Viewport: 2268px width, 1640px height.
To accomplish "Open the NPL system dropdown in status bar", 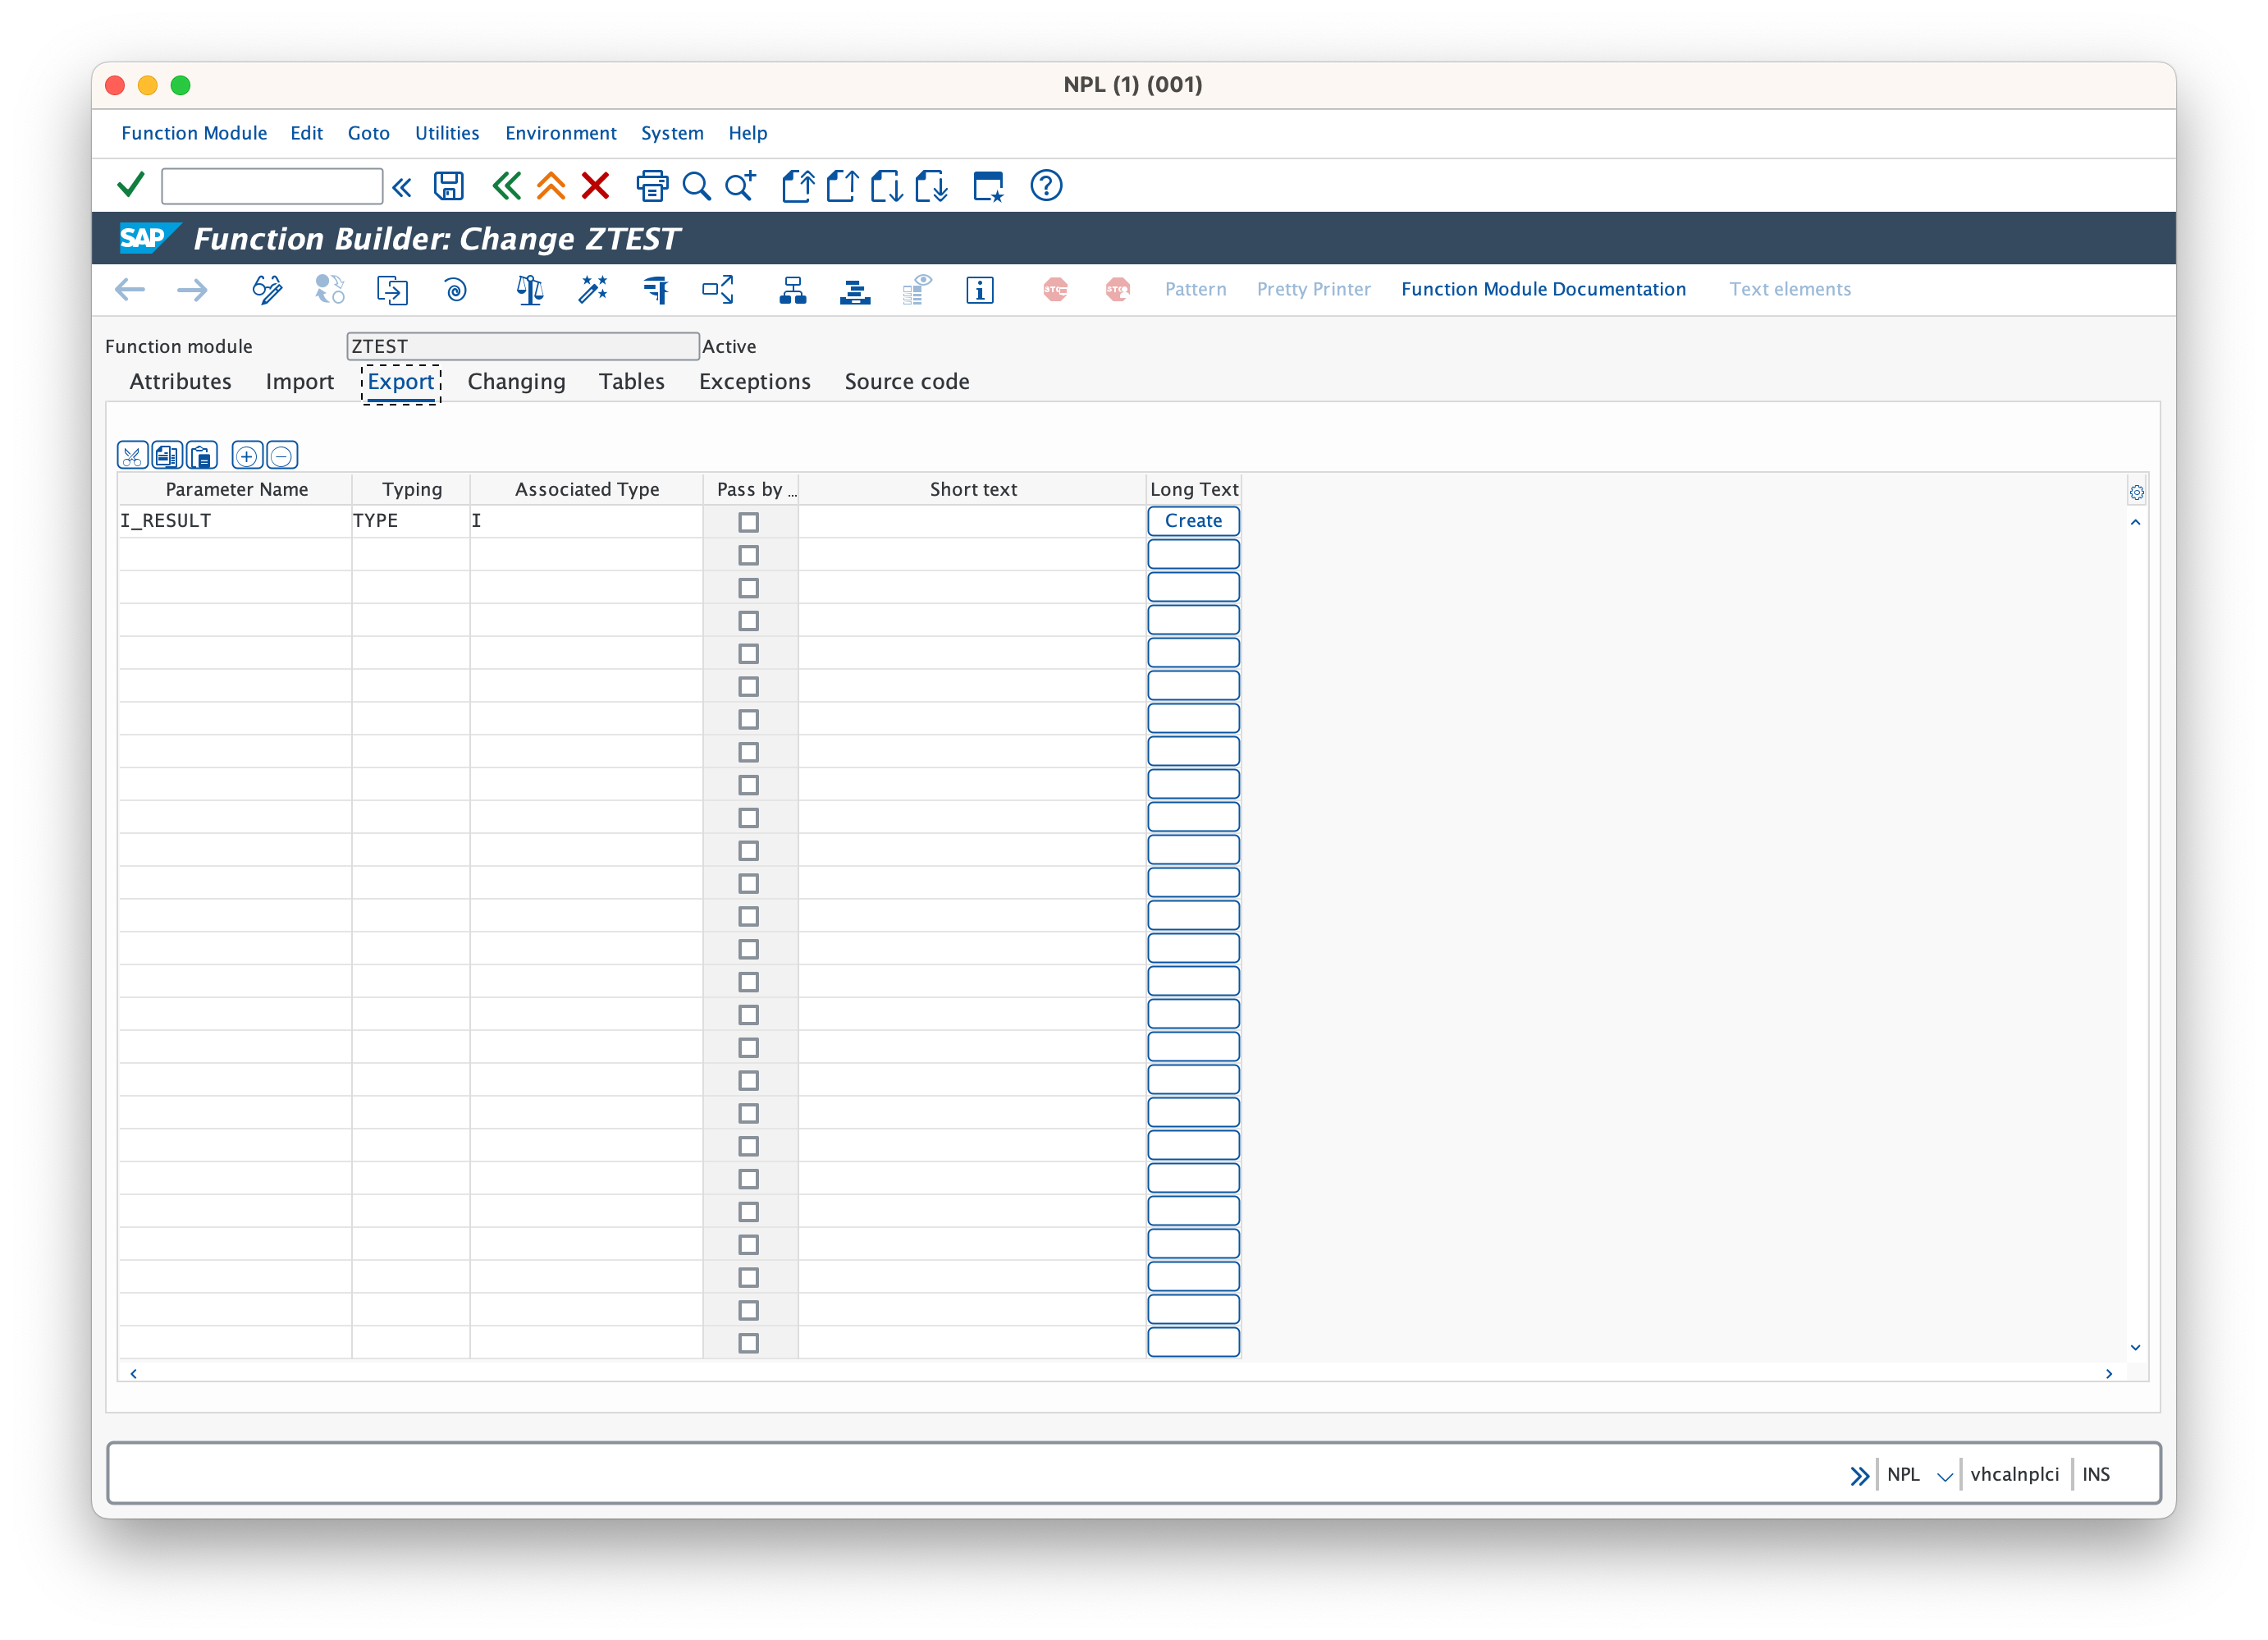I will point(1945,1476).
